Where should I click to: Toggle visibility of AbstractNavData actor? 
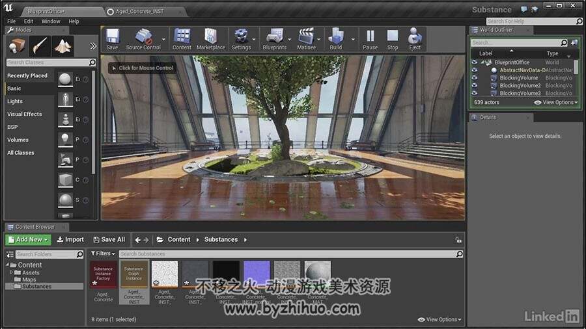tap(474, 70)
